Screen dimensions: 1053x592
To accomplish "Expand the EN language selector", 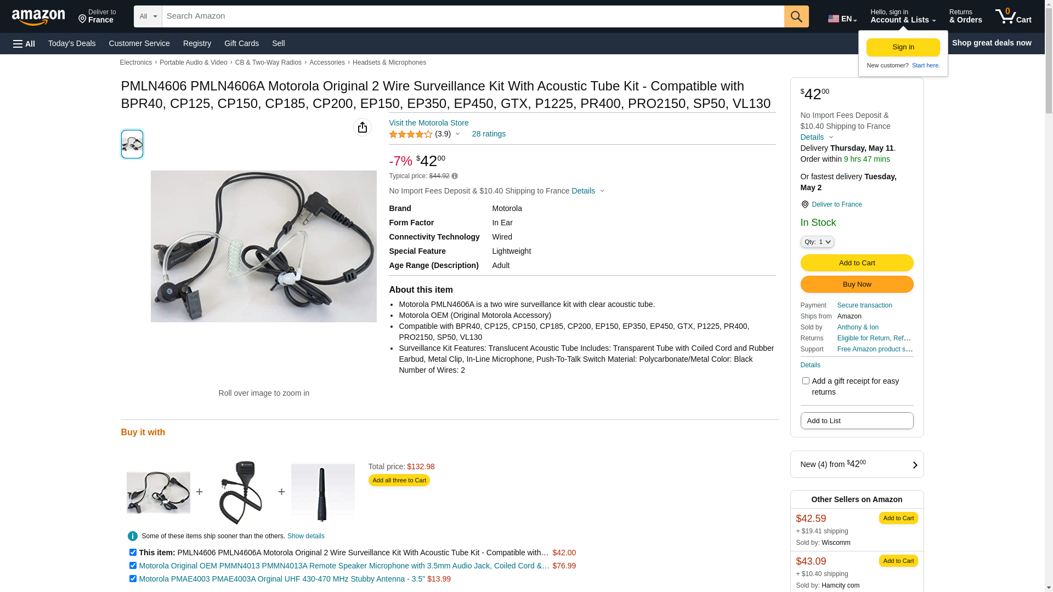I will 842,19.
